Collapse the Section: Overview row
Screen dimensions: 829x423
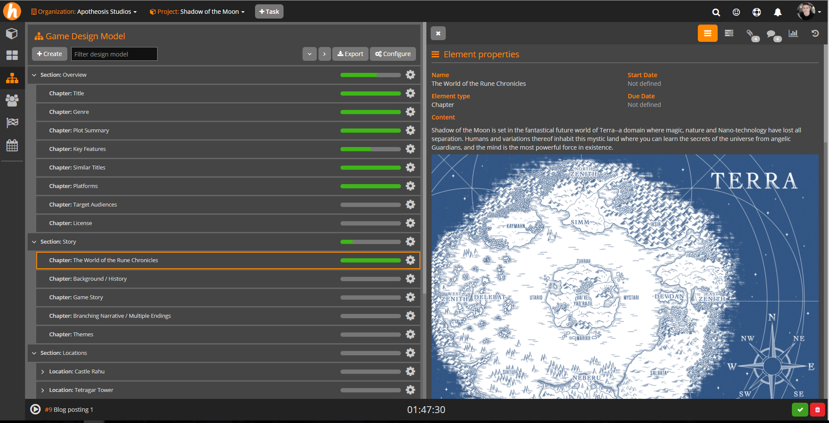(34, 75)
